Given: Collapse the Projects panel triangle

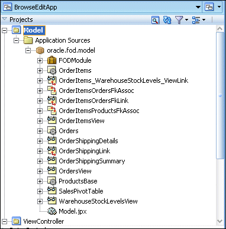Looking at the screenshot, I should click(x=4, y=19).
